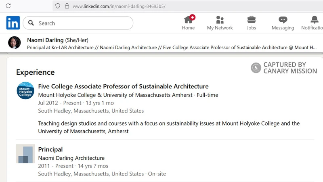Click the Mount Holyoke College logo

(x=25, y=90)
